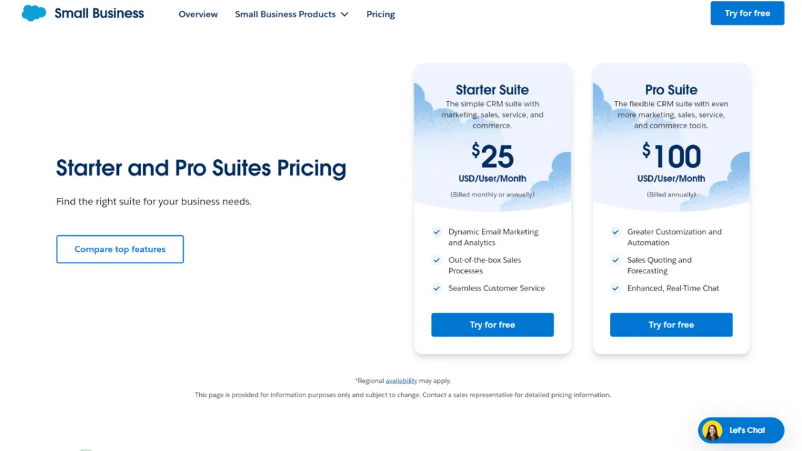Start Pro Suite free trial
This screenshot has width=802, height=451.
671,325
